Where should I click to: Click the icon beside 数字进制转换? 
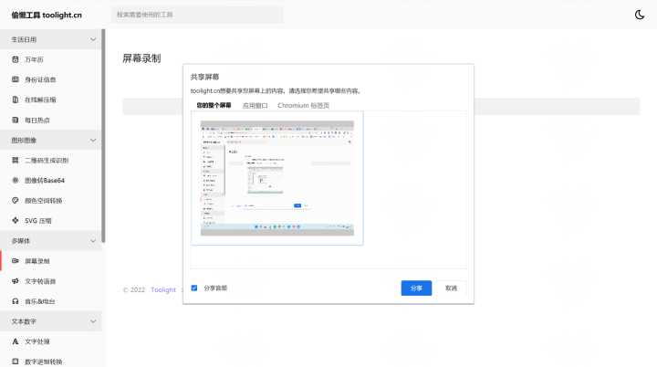tap(16, 362)
